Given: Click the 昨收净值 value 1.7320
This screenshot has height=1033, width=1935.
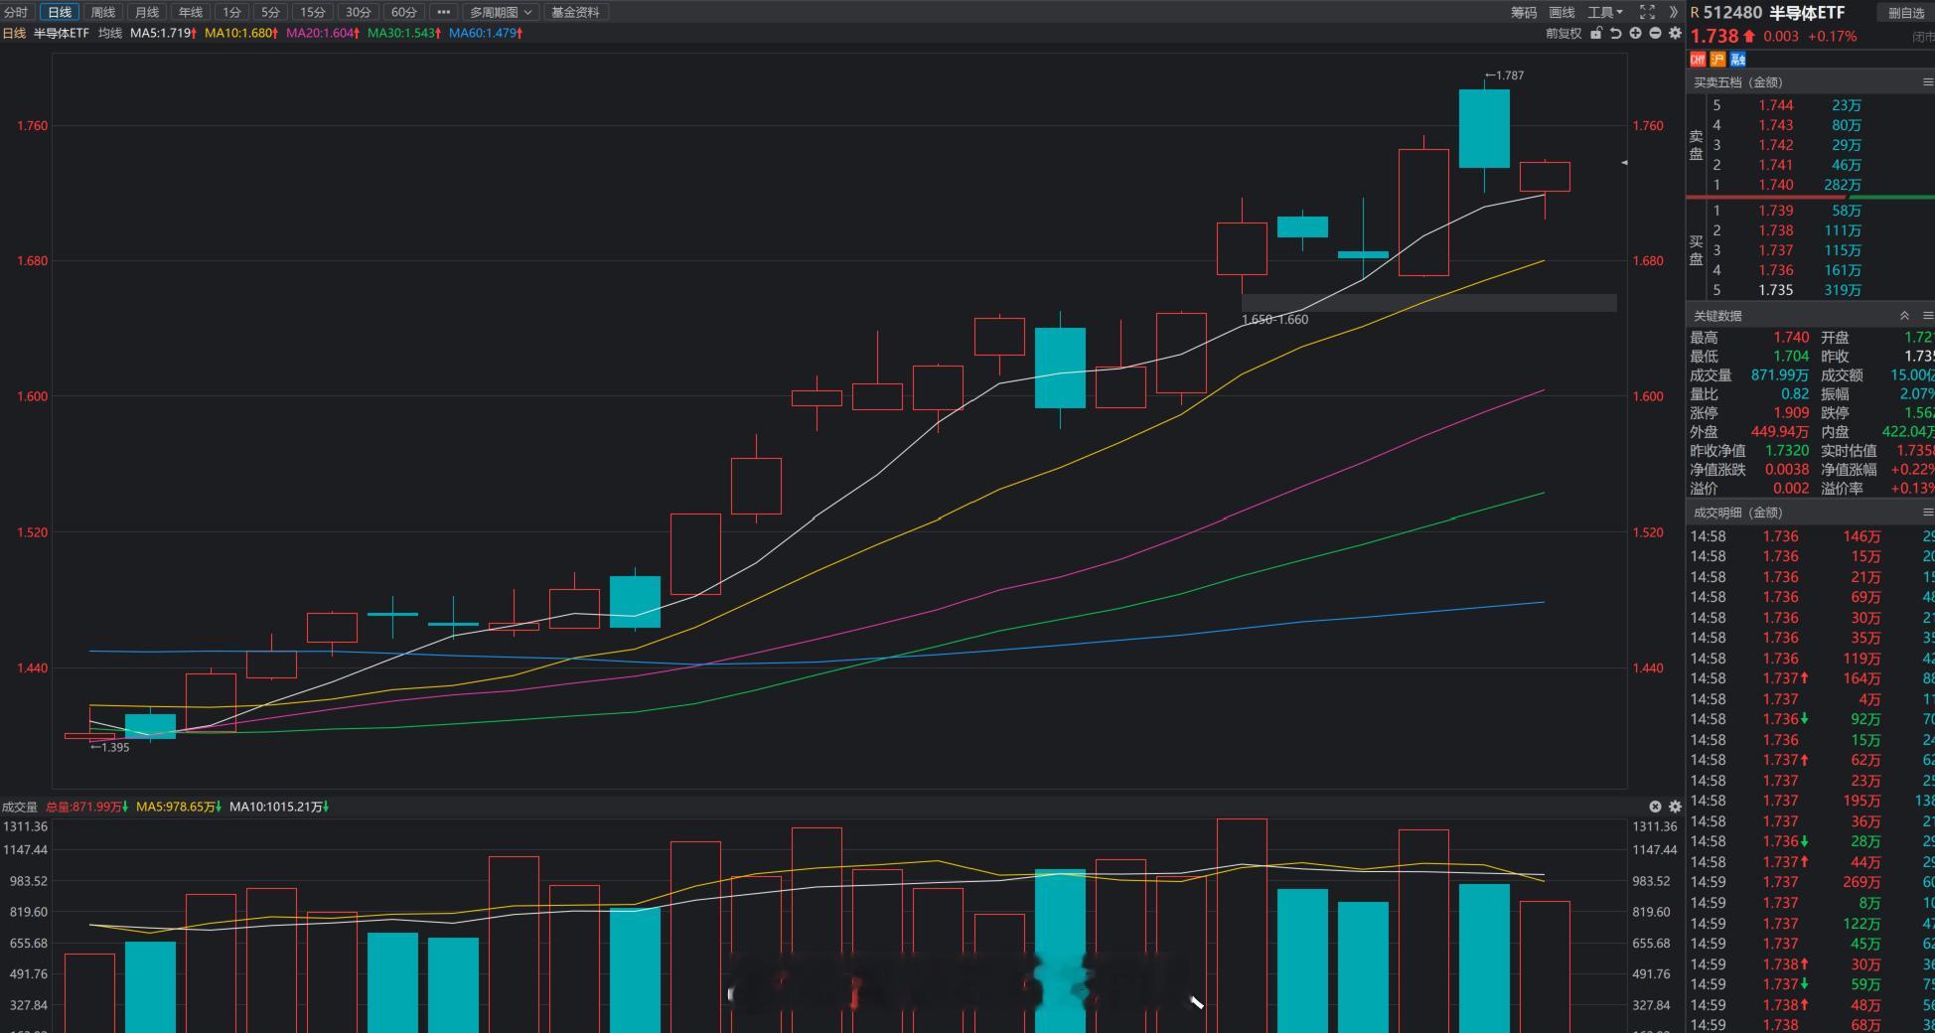Looking at the screenshot, I should (1787, 451).
